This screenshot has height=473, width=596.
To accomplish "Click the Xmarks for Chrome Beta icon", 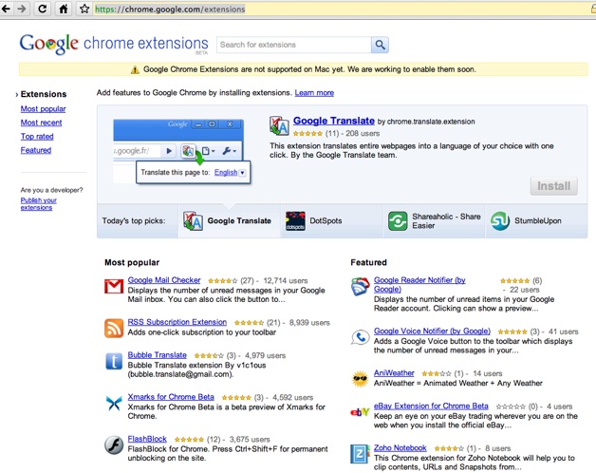I will (114, 403).
